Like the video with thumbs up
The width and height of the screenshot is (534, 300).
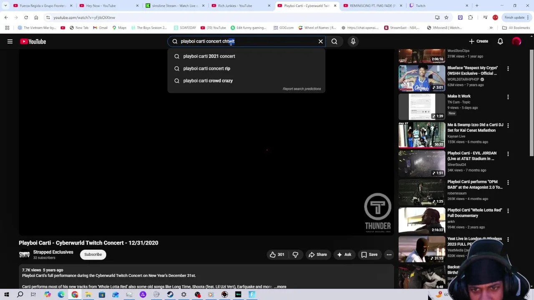(x=277, y=255)
